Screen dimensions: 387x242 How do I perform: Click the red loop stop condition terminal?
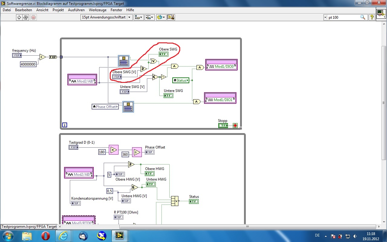[235, 126]
